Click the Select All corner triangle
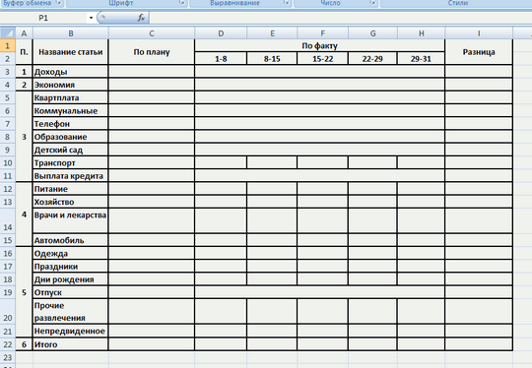 (x=8, y=33)
